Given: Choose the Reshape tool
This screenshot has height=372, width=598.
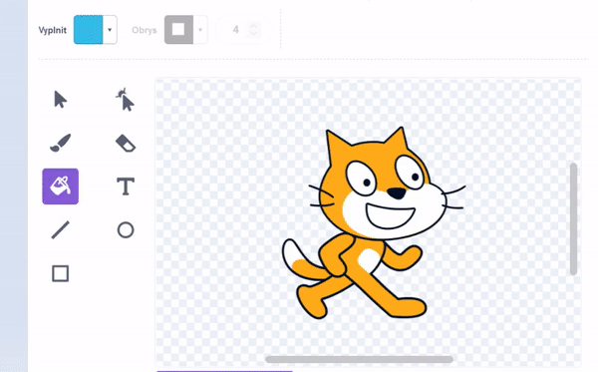Looking at the screenshot, I should [x=126, y=100].
